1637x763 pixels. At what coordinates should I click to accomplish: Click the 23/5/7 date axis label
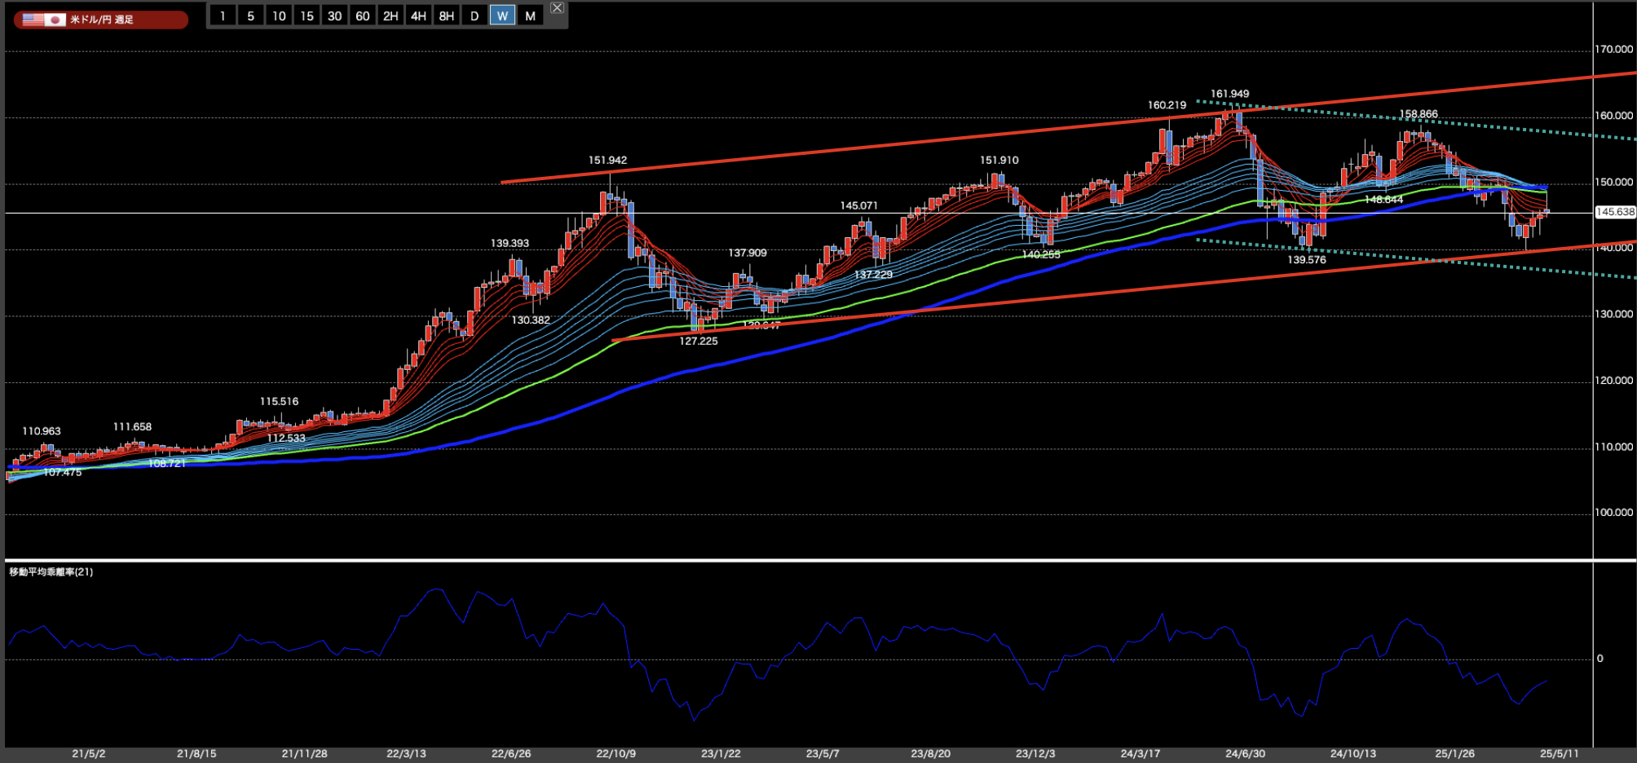[x=823, y=754]
